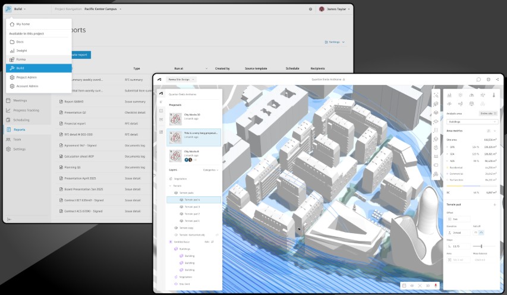Click the add icon in Terrain pad panel
The width and height of the screenshot is (507, 295).
[495, 204]
